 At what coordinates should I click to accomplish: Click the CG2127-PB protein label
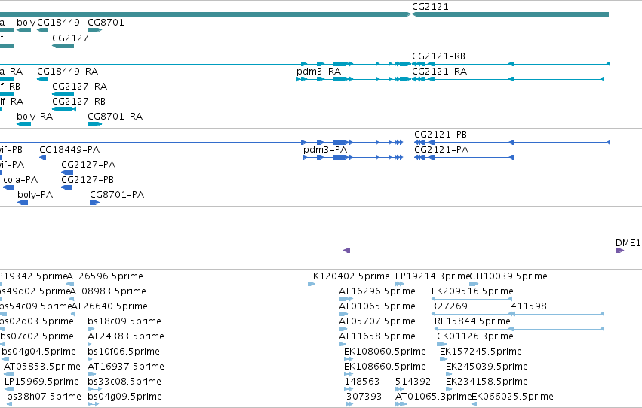[88, 180]
